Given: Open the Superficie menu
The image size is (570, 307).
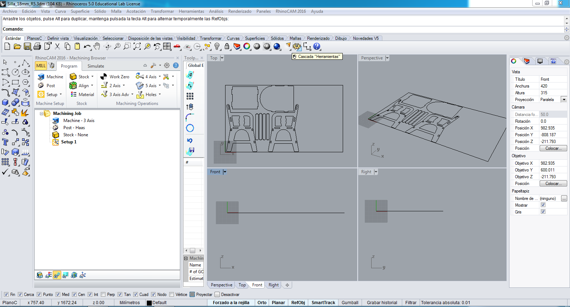Looking at the screenshot, I should (80, 11).
